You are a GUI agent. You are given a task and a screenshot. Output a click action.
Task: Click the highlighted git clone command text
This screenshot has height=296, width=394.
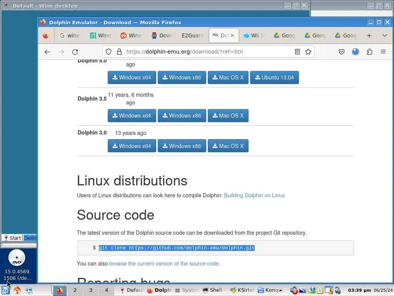click(x=177, y=248)
